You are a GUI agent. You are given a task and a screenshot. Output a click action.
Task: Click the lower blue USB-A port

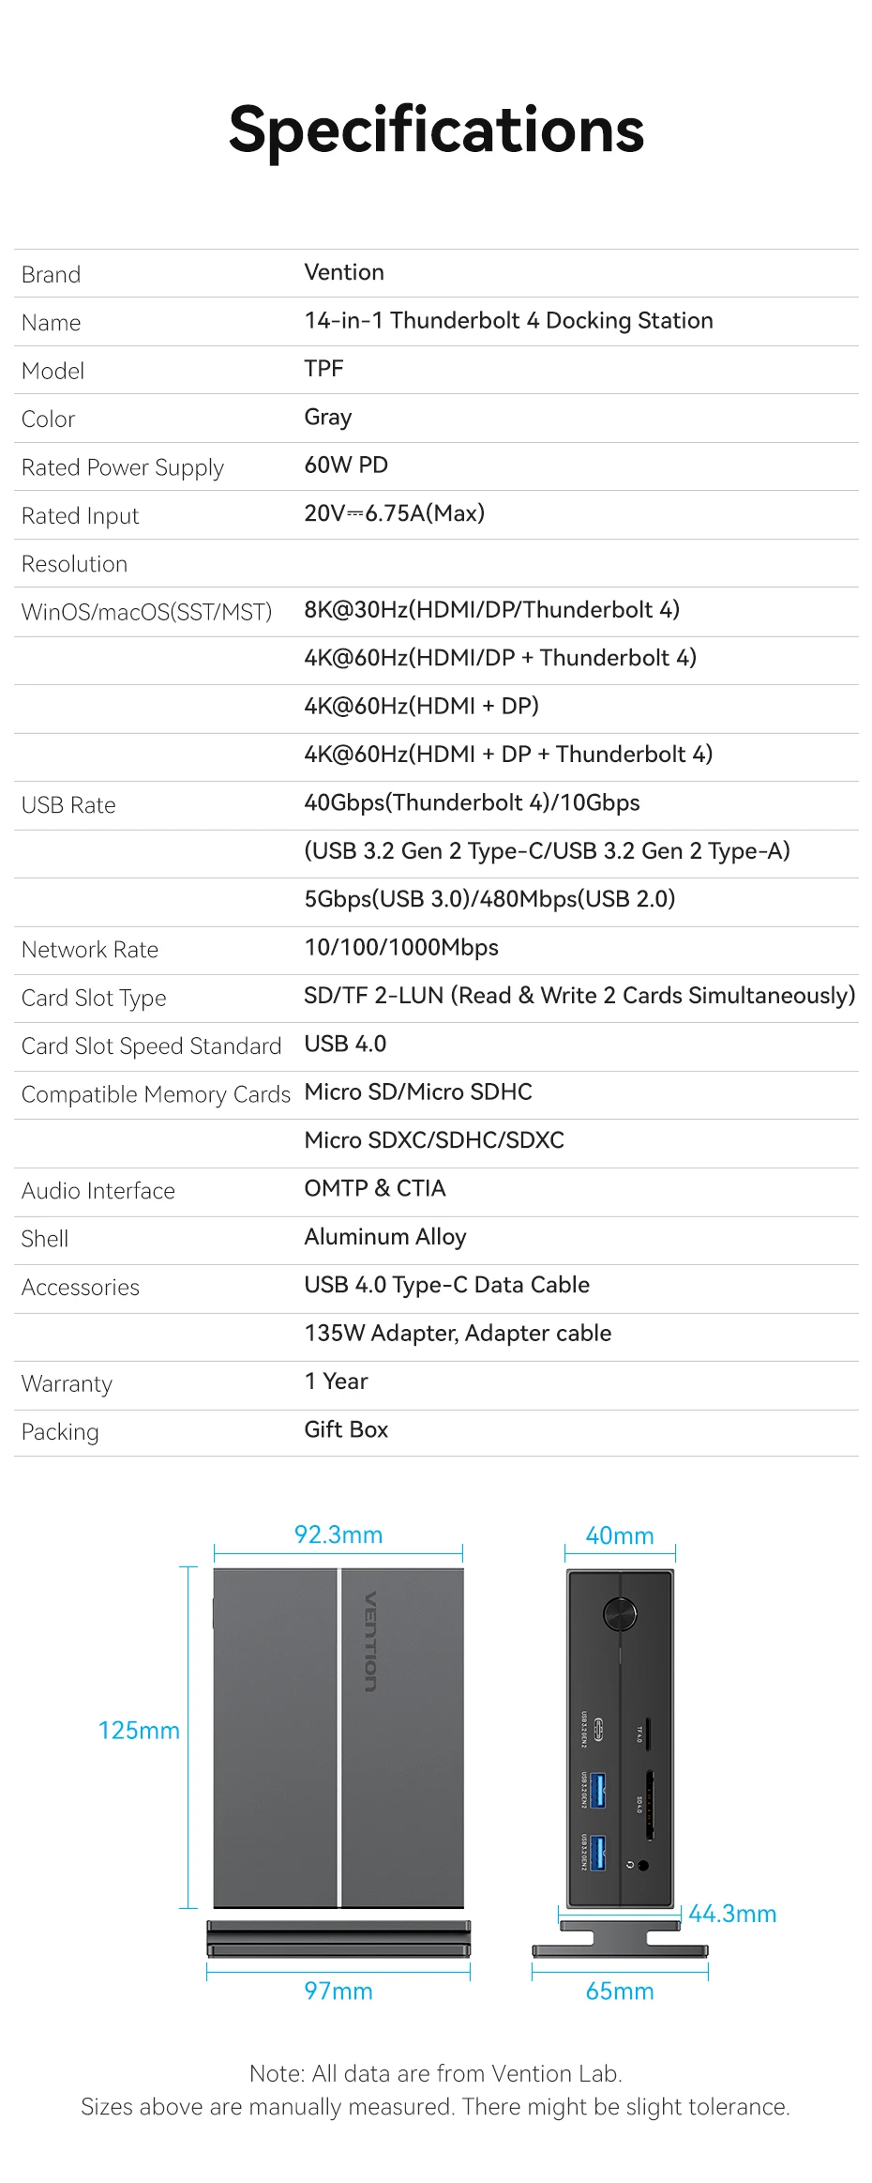tap(599, 1853)
